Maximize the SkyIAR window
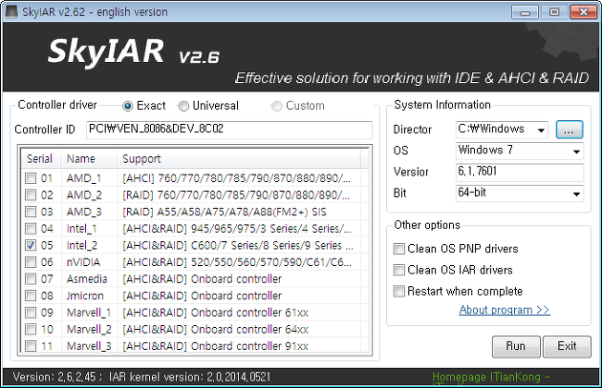This screenshot has height=388, width=602. (x=554, y=12)
